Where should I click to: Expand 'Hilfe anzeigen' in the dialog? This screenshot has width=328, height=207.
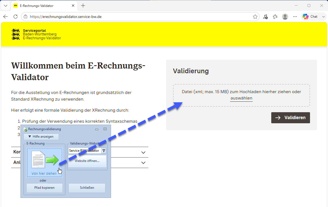(41, 137)
